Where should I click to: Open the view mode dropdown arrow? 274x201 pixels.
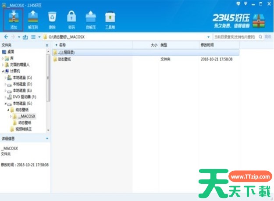39,37
